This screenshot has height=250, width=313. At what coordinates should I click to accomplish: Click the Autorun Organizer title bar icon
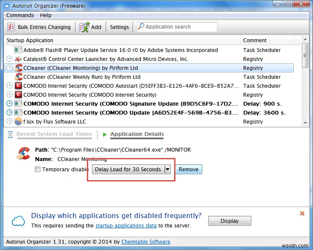pyautogui.click(x=6, y=6)
